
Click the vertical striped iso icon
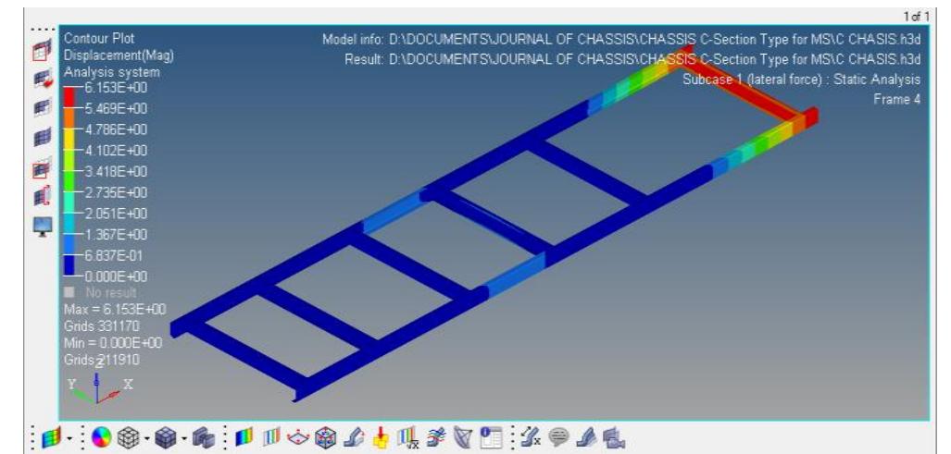pyautogui.click(x=272, y=437)
